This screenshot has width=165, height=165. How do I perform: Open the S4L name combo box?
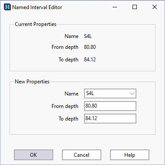[110, 94]
